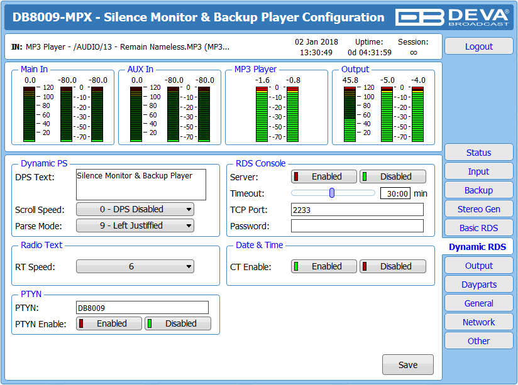Open the Network page
This screenshot has height=385, width=518.
click(x=478, y=322)
